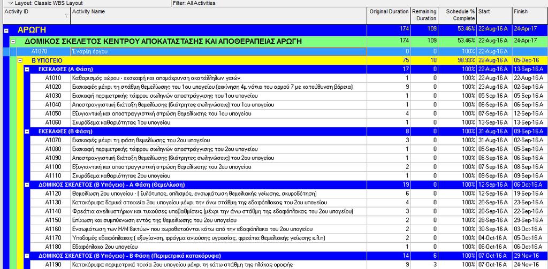548x269 pixels.
Task: Click the Start column header
Action: click(494, 16)
